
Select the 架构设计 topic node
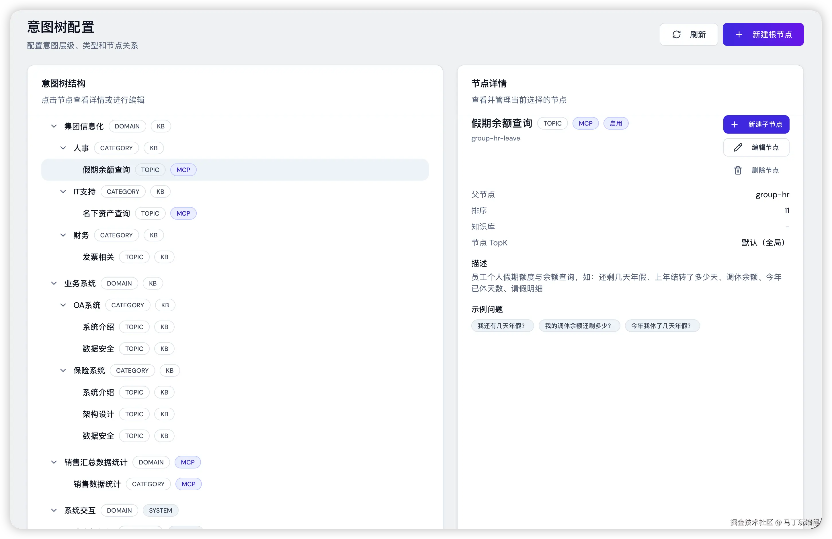pos(98,414)
